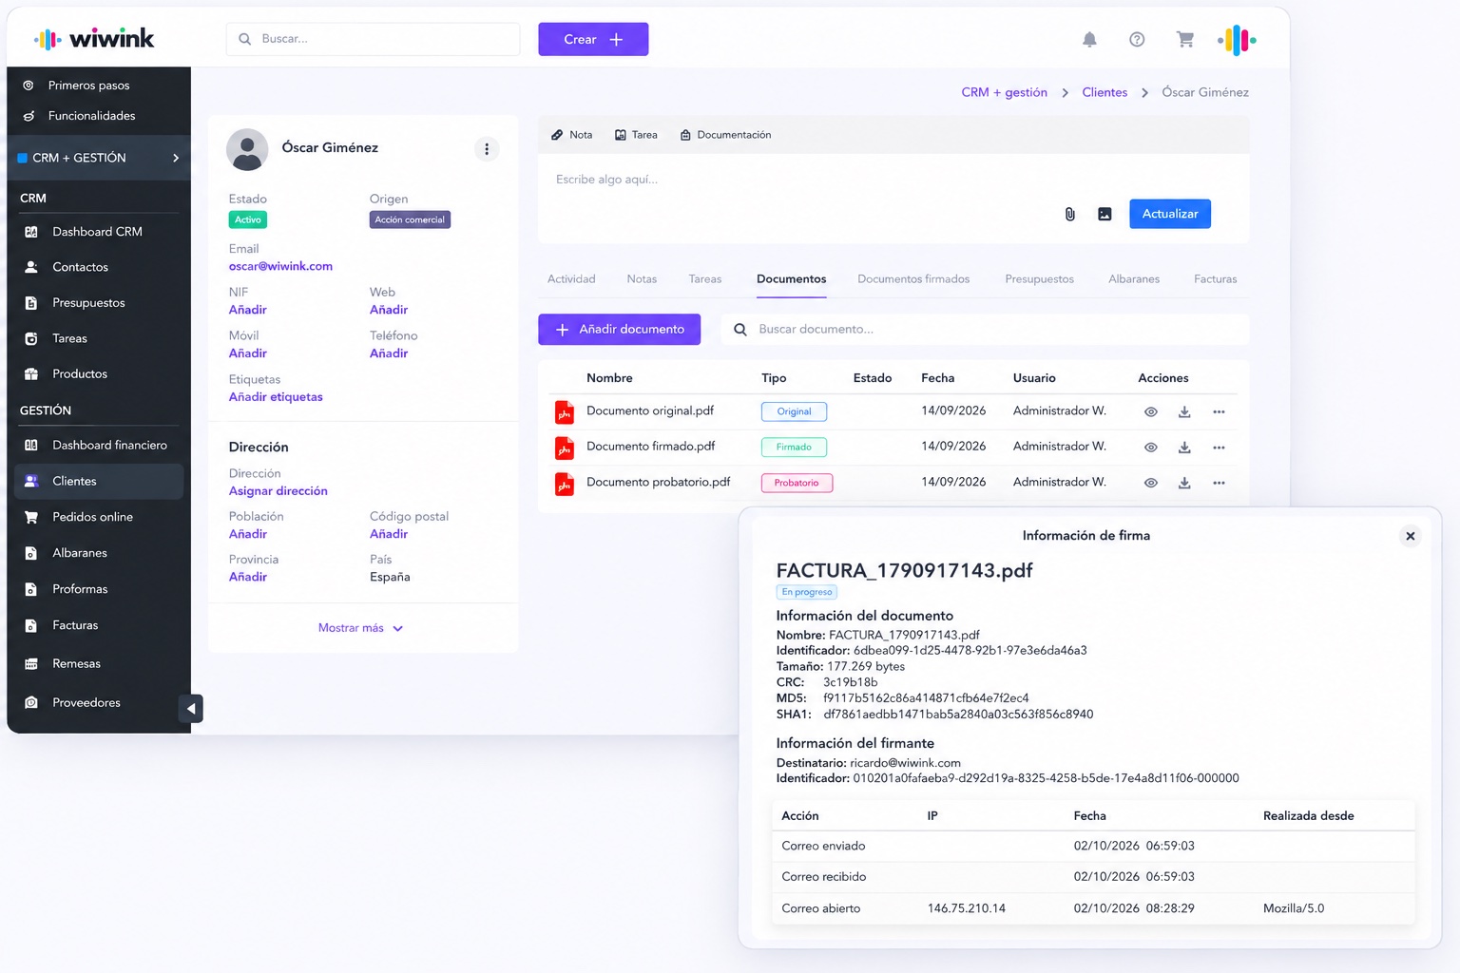Click the Buscar documento search field
This screenshot has width=1460, height=973.
pos(985,330)
